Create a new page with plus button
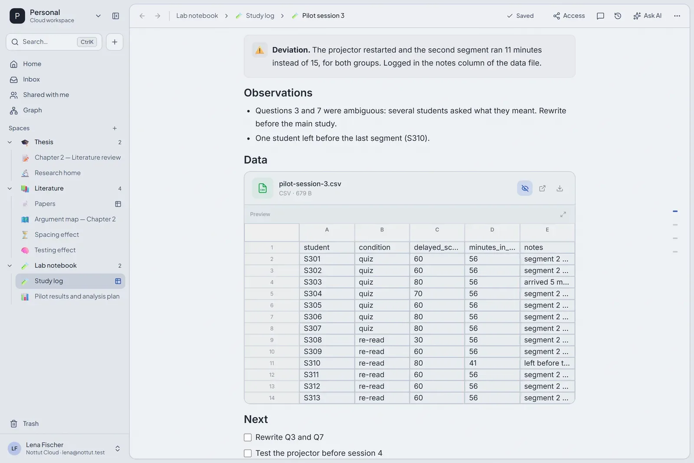This screenshot has height=463, width=694. point(115,42)
